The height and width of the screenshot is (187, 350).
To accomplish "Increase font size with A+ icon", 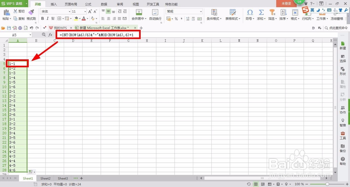I will click(x=90, y=12).
